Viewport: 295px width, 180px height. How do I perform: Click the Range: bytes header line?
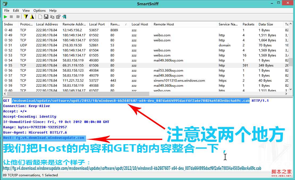coord(35,127)
